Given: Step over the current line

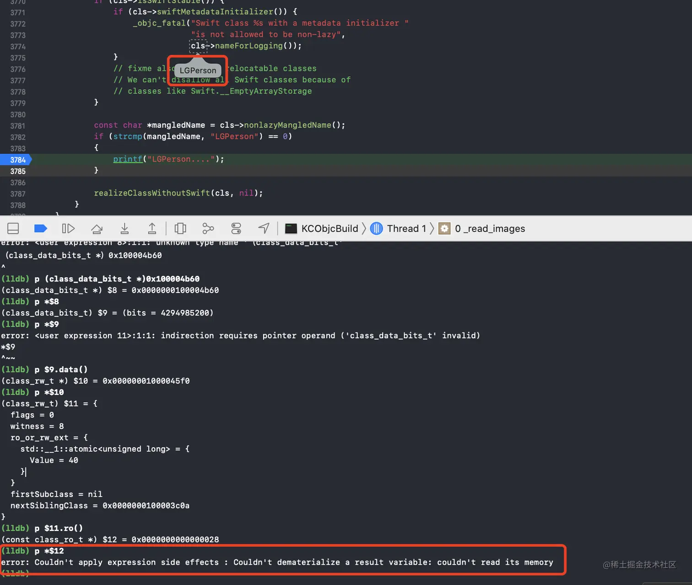Looking at the screenshot, I should pos(97,228).
